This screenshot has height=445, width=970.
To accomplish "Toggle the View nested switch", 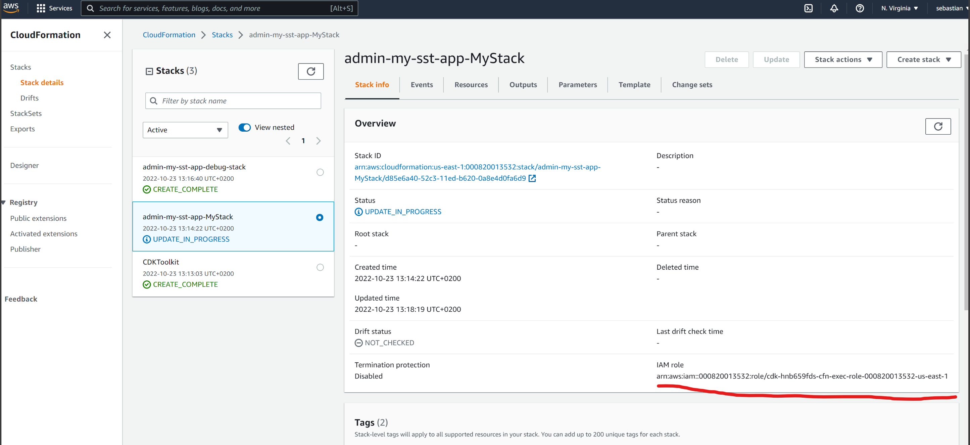I will 244,127.
